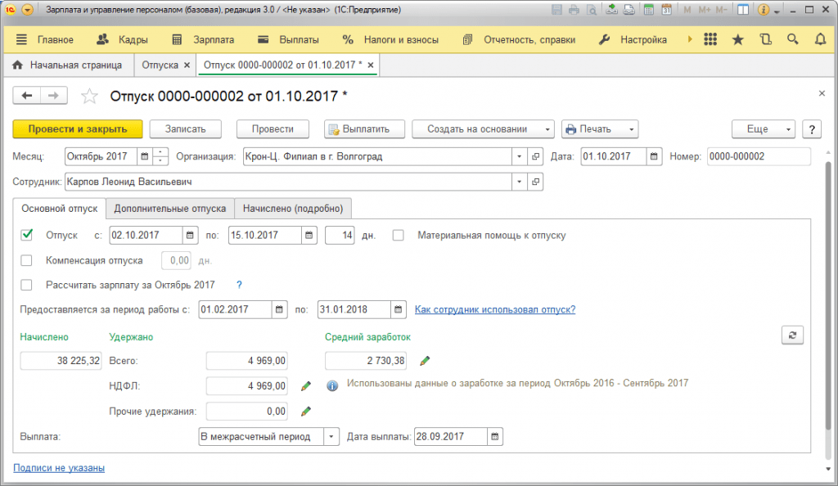This screenshot has height=486, width=838.
Task: Click the Номер input field
Action: pyautogui.click(x=759, y=156)
